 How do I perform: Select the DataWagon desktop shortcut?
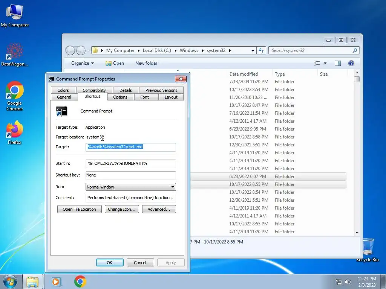click(15, 55)
